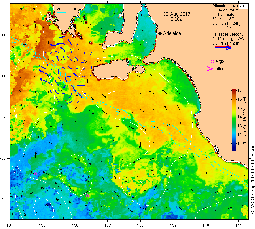Click the green middle of the temperature colorbar
Screen dimensions: 255x229
pos(234,119)
